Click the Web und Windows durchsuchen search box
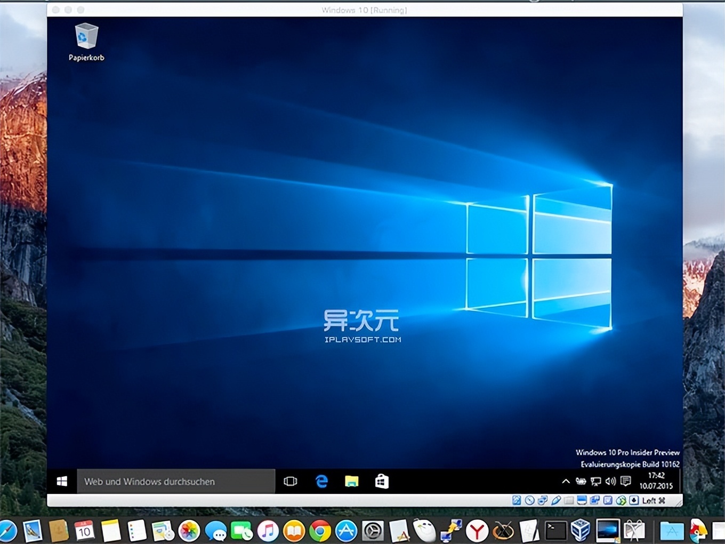 (x=176, y=481)
